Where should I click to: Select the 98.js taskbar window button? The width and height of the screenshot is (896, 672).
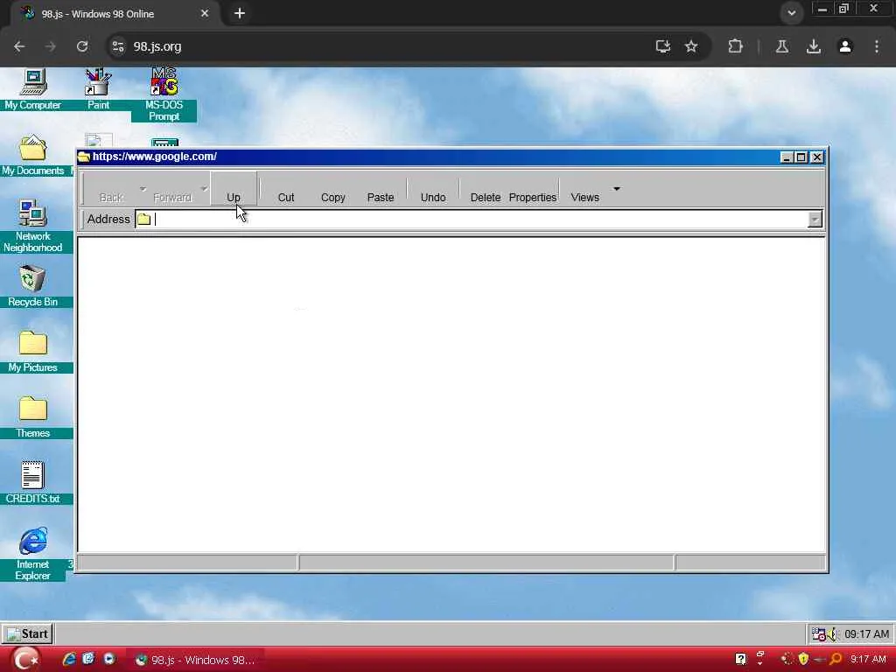pos(195,660)
